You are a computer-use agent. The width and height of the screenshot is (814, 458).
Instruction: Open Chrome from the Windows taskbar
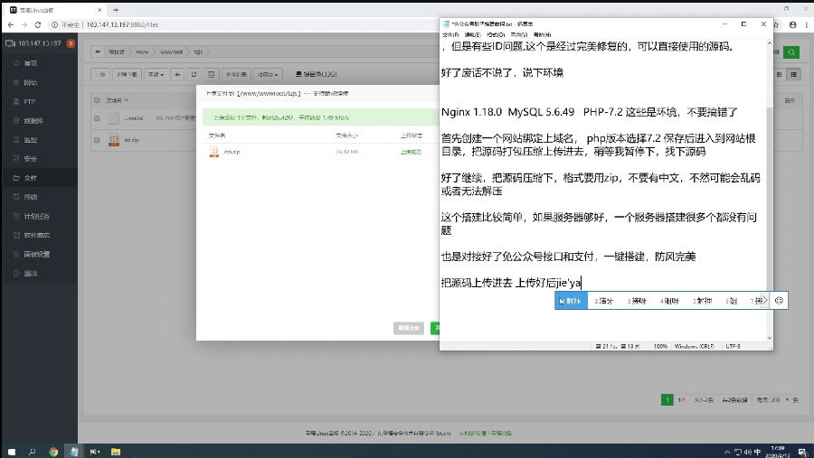pyautogui.click(x=53, y=451)
